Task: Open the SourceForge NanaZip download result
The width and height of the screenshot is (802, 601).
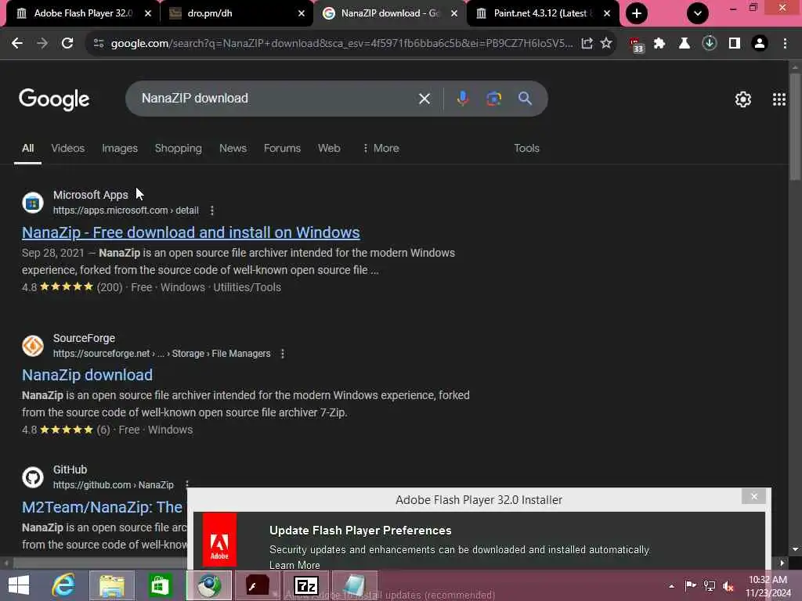Action: click(x=87, y=375)
